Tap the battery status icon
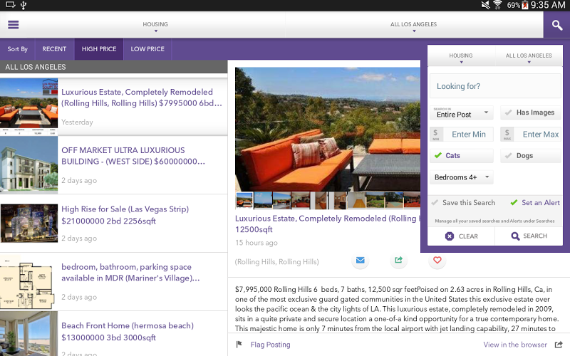 [x=524, y=5]
